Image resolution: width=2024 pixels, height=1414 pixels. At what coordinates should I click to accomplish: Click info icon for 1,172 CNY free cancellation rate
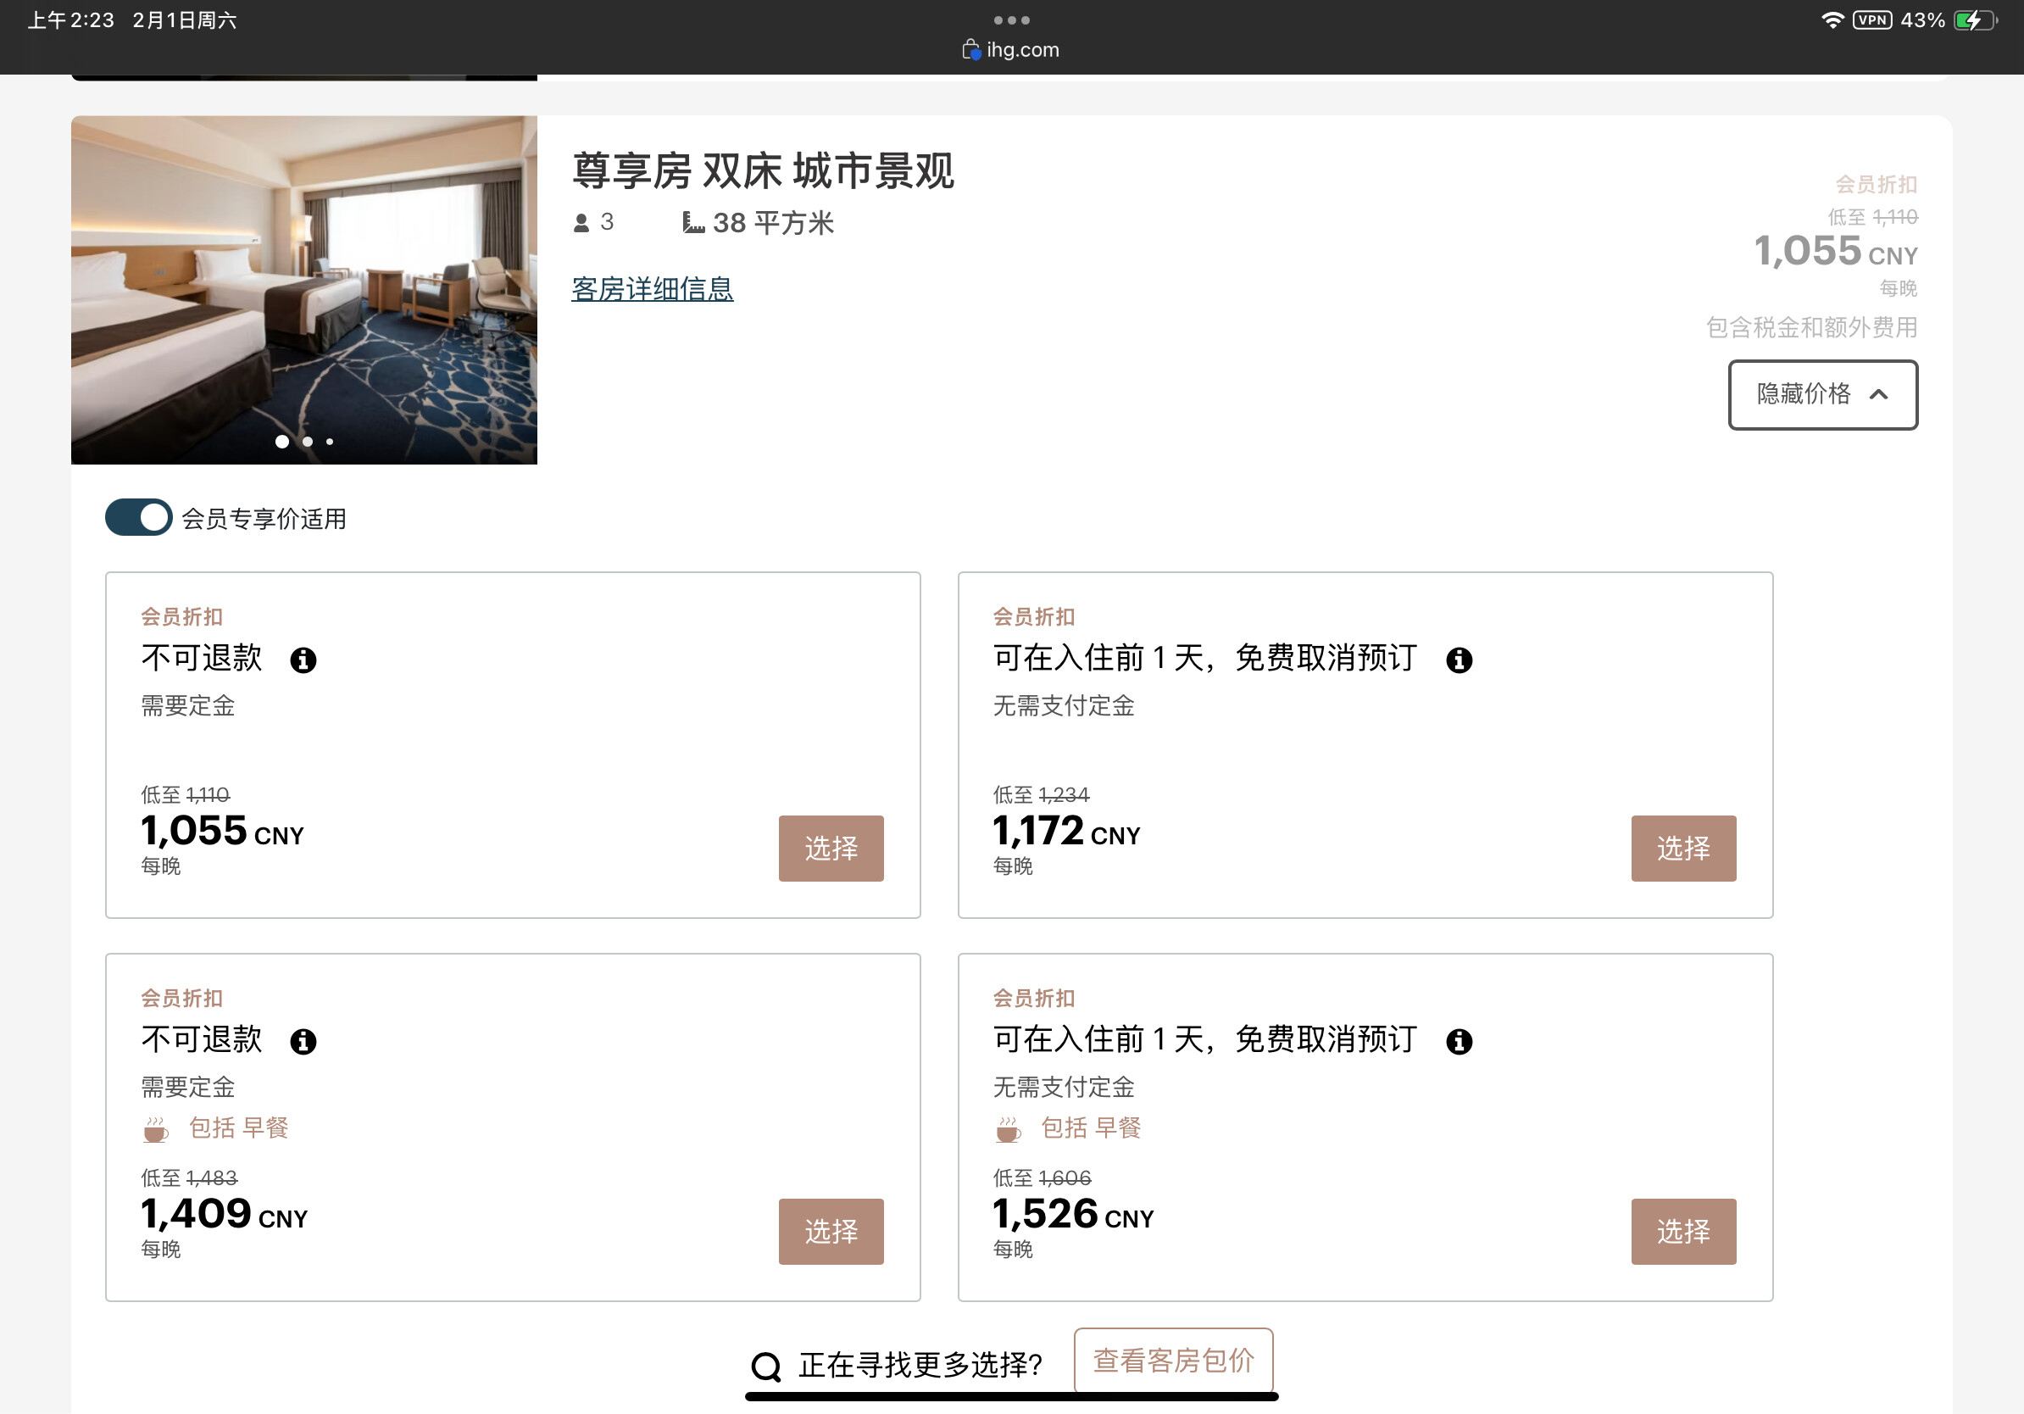coord(1459,660)
